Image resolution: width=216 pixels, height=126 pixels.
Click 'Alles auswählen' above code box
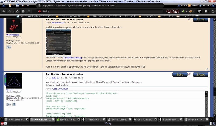pos(60,89)
